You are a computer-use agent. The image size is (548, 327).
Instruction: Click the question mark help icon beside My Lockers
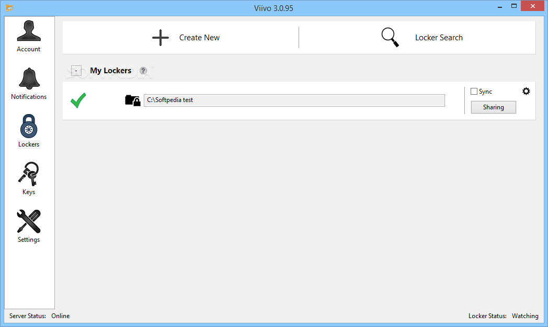click(x=143, y=71)
